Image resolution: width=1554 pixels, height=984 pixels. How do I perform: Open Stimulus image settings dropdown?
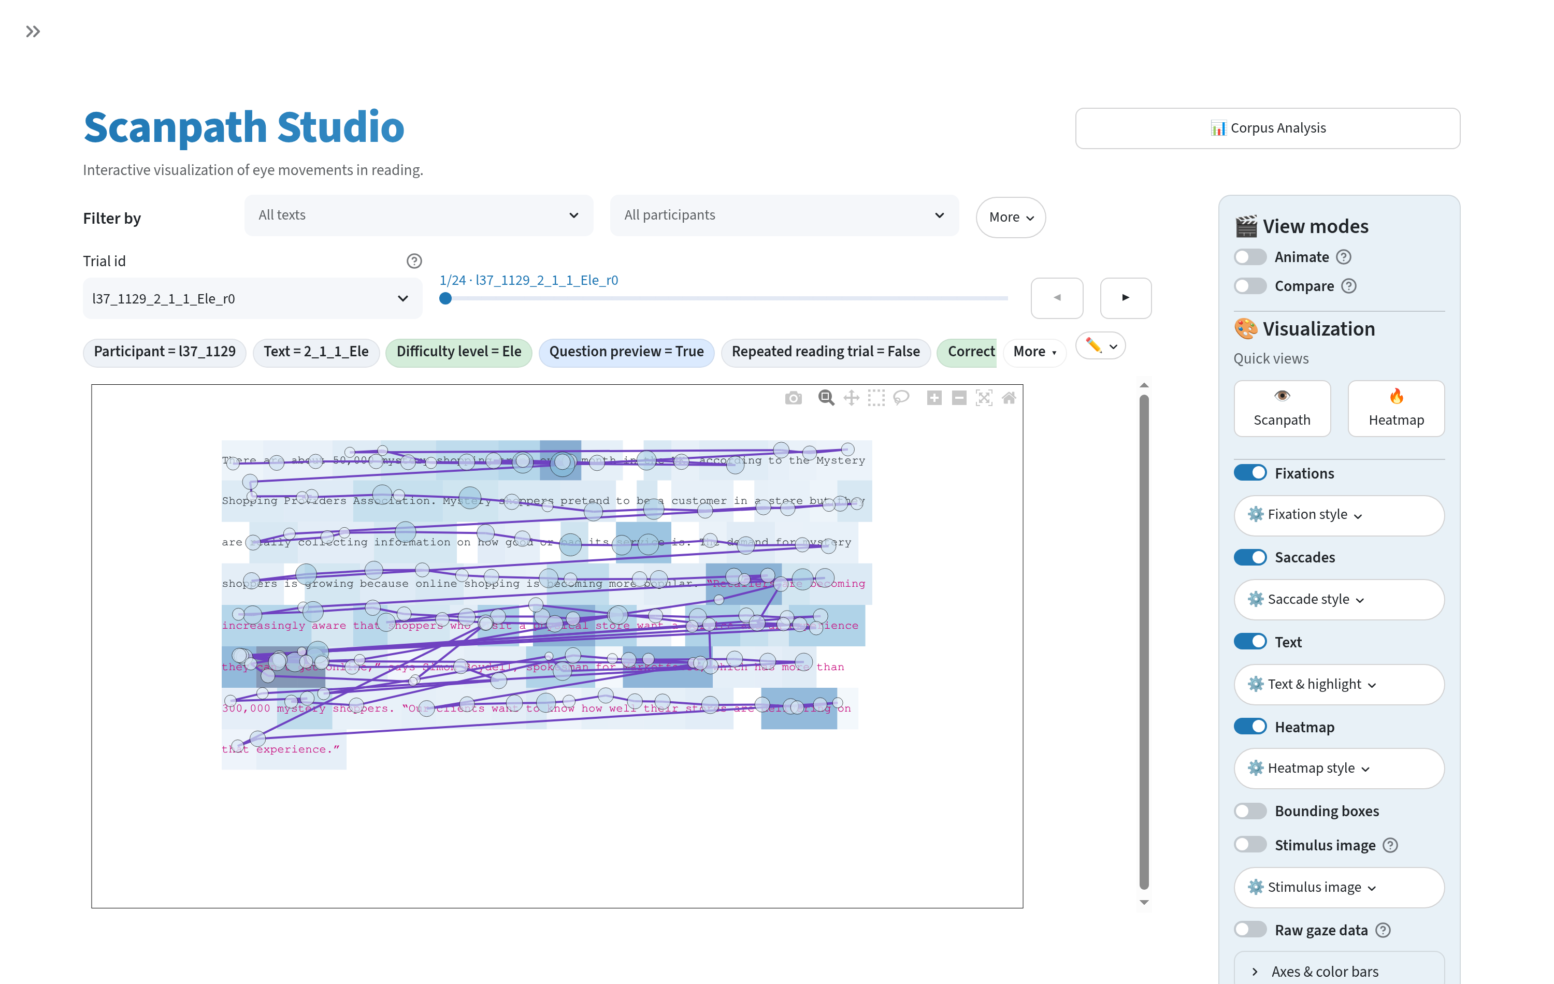pyautogui.click(x=1339, y=887)
